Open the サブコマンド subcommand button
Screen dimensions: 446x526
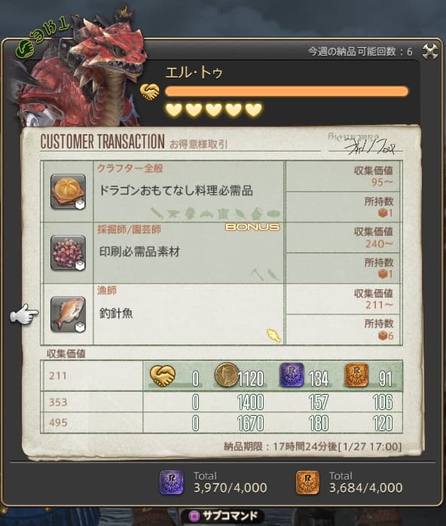coord(223,516)
